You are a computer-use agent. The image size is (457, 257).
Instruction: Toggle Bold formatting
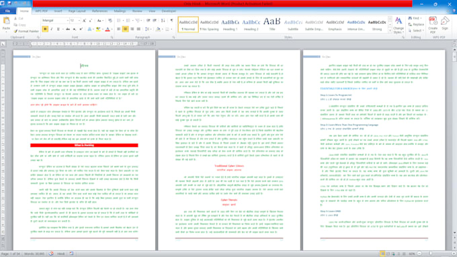click(x=45, y=29)
